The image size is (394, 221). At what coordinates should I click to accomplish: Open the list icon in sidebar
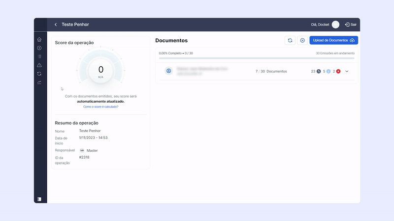(39, 56)
